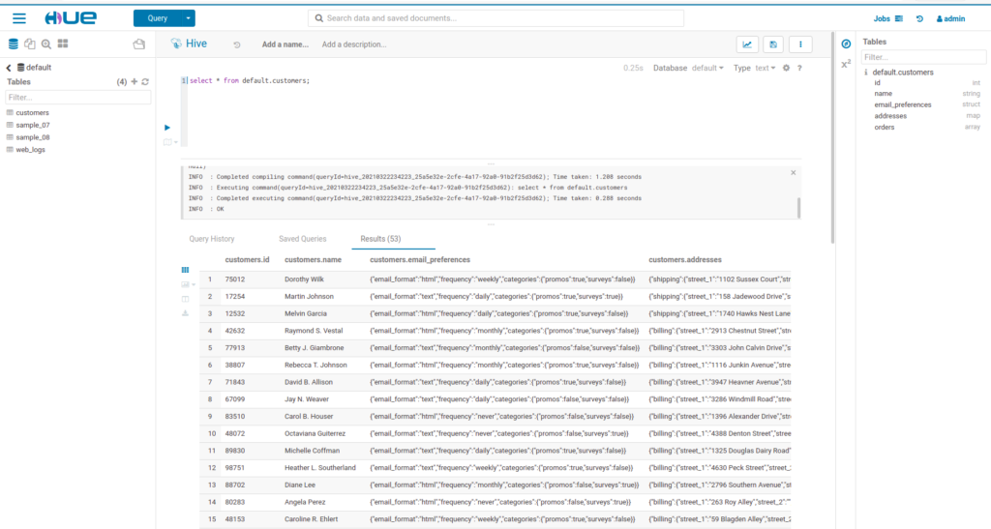
Task: Click the query undo history icon
Action: (237, 44)
